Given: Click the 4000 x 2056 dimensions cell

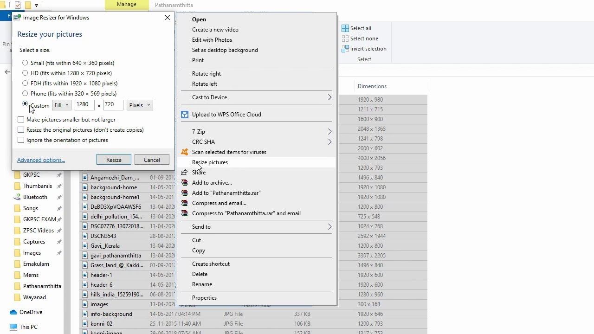Looking at the screenshot, I should 372,158.
